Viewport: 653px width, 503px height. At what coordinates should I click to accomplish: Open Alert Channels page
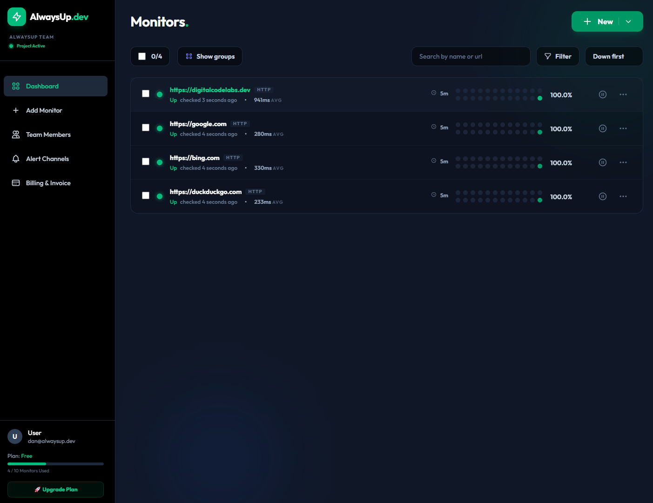click(x=55, y=159)
